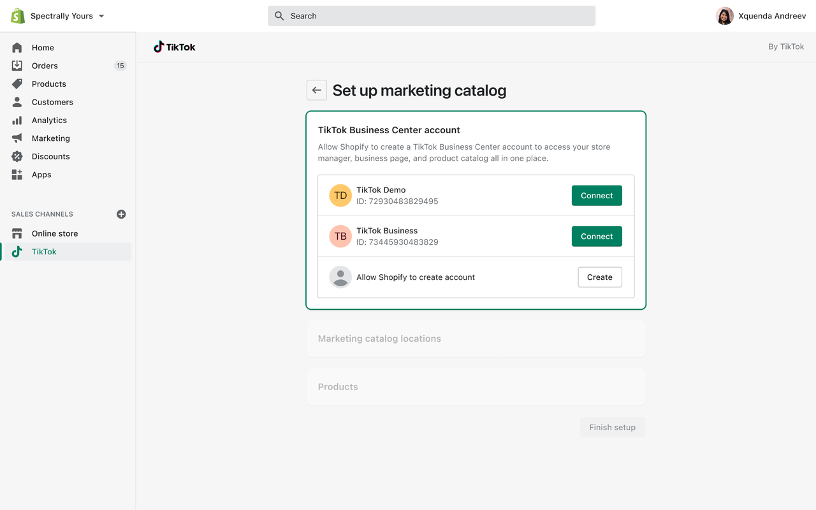This screenshot has height=510, width=816.
Task: Click the TikTok Business account name
Action: point(387,231)
